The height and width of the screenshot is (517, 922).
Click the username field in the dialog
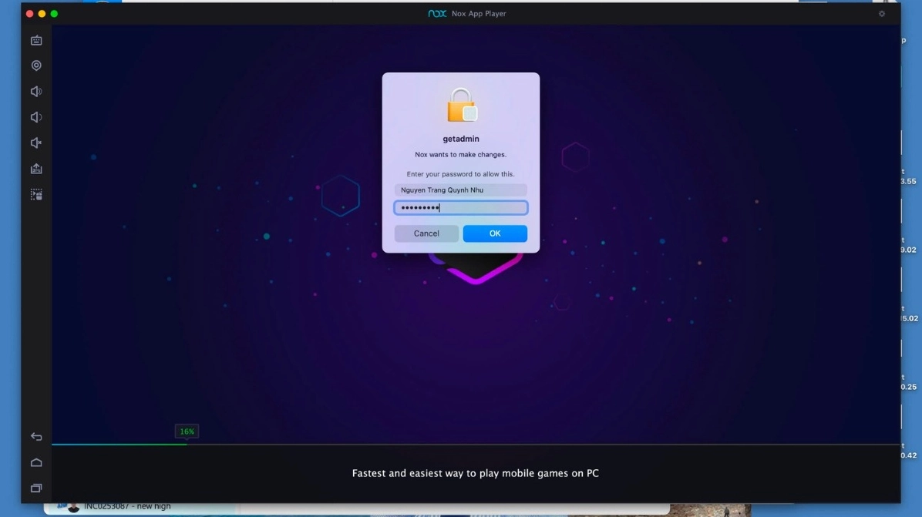point(461,190)
